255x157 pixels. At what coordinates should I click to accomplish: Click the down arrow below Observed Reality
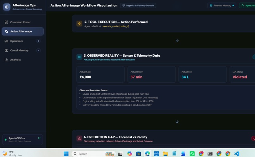177,122
